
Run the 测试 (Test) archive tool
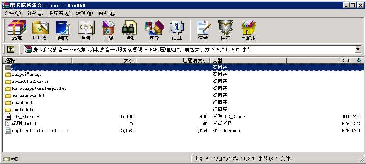(63, 30)
